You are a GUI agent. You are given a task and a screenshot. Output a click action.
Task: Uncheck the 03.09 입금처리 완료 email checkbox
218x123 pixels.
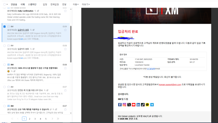click(4, 26)
